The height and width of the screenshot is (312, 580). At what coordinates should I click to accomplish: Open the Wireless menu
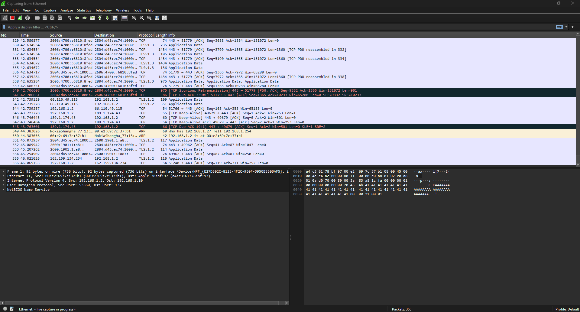122,10
